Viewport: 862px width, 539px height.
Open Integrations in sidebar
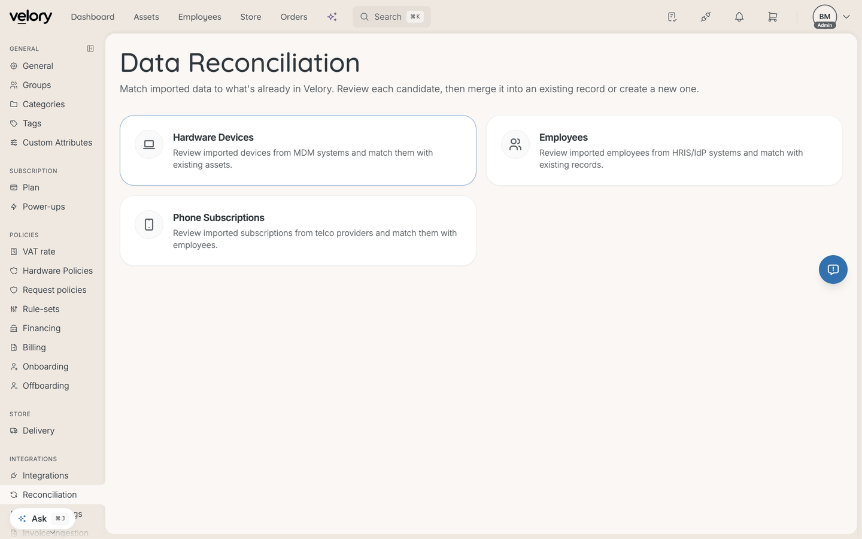tap(53, 476)
